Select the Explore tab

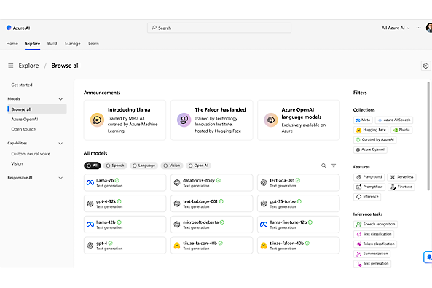33,44
